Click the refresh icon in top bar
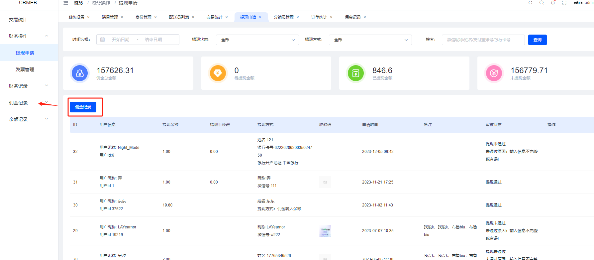 530,3
